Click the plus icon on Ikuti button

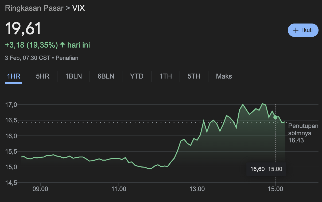296,30
